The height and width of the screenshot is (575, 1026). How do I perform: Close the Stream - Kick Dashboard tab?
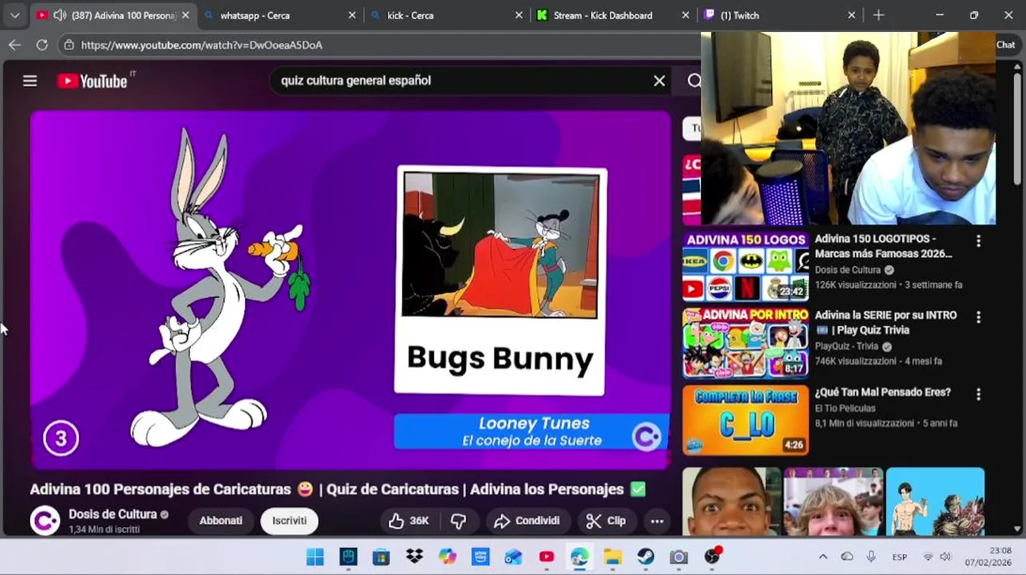[685, 15]
